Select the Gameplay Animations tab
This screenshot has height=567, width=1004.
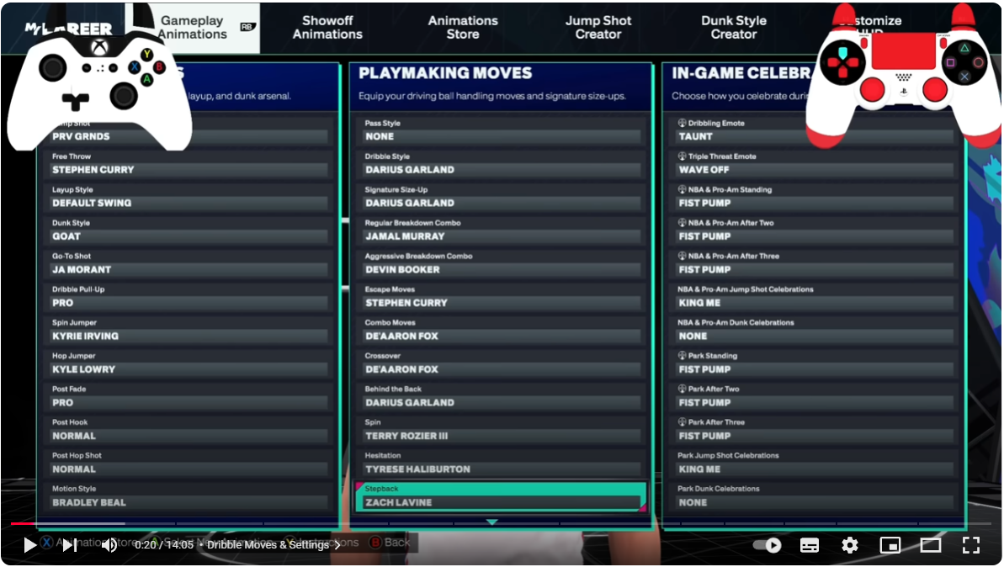pyautogui.click(x=192, y=28)
